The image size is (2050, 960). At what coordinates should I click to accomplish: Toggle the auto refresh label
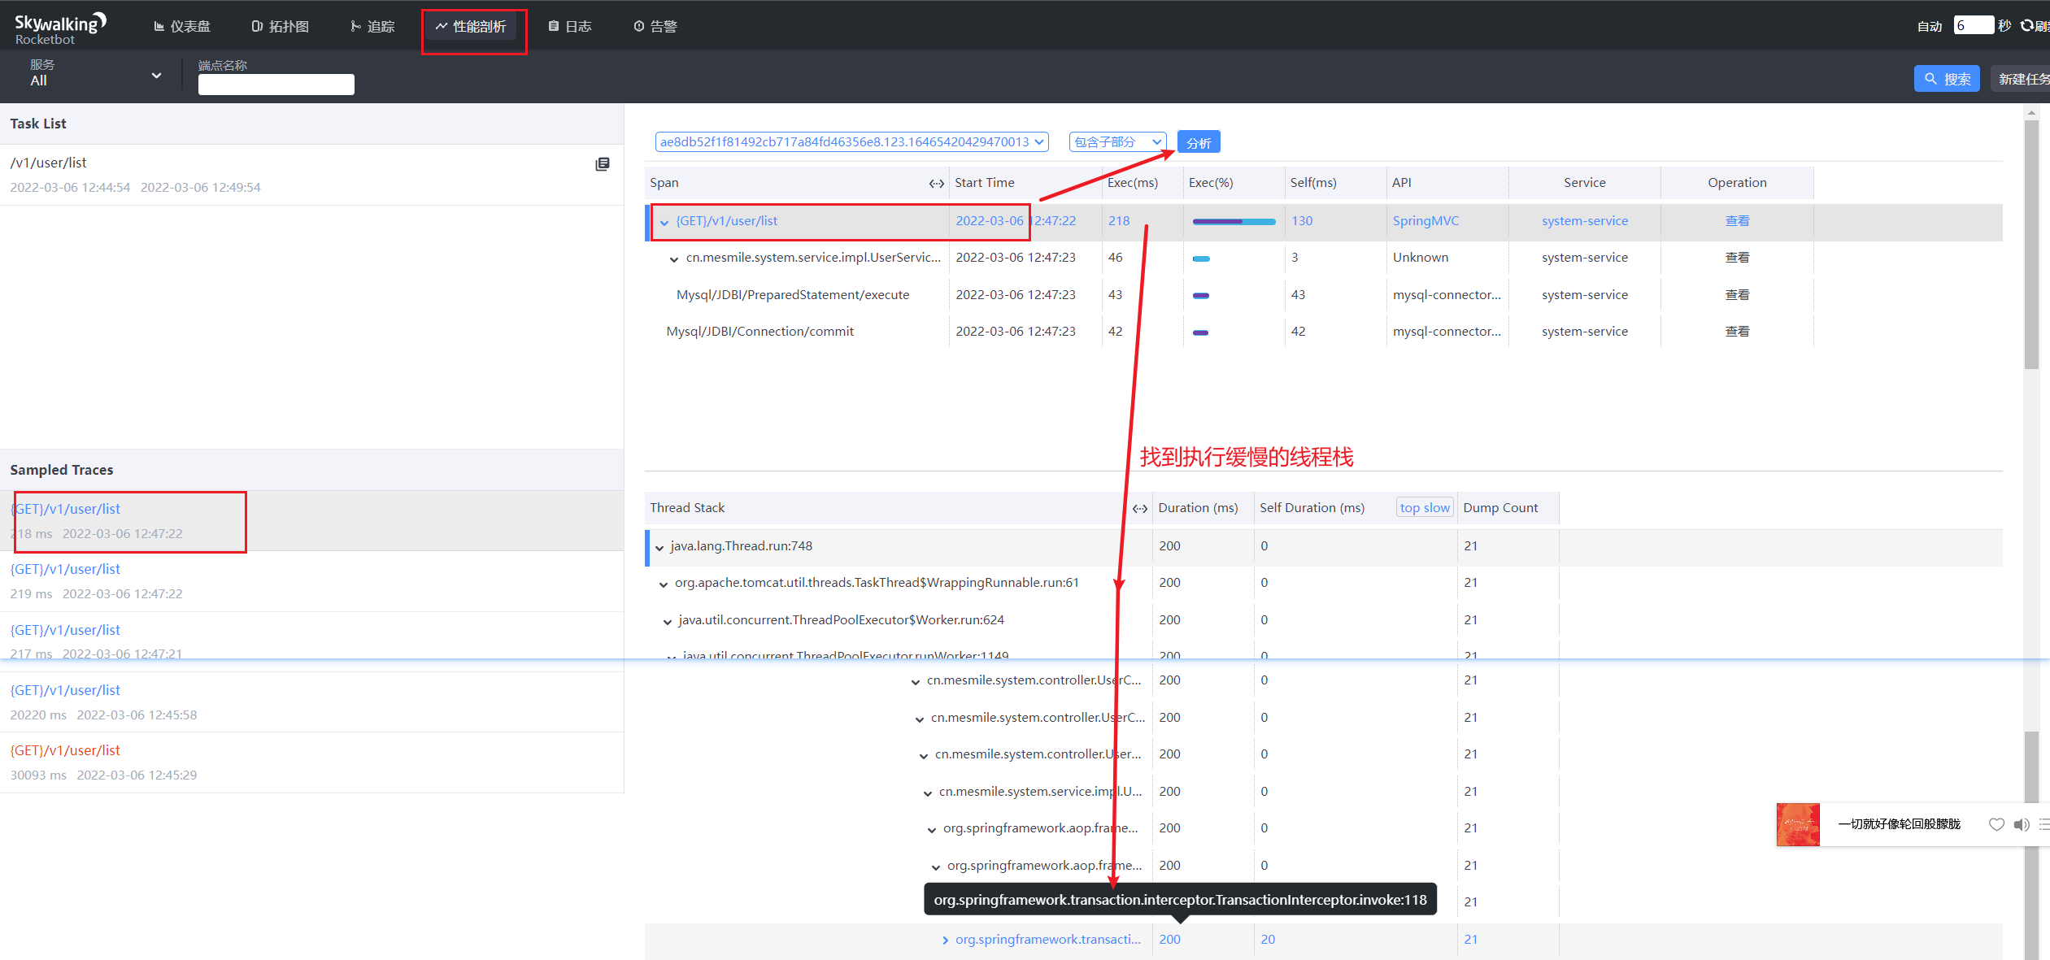1929,26
